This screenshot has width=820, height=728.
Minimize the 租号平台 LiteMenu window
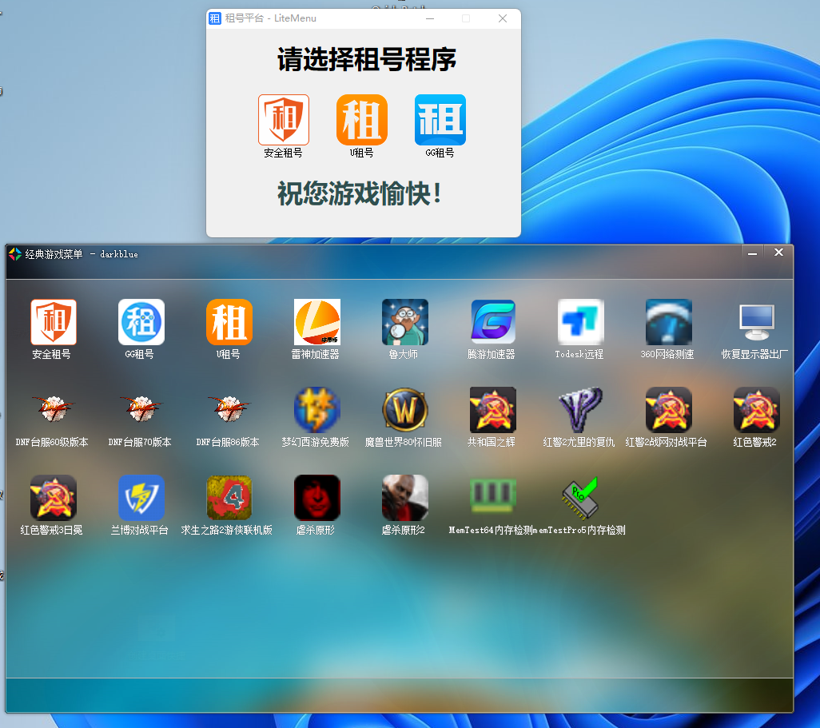click(x=430, y=19)
